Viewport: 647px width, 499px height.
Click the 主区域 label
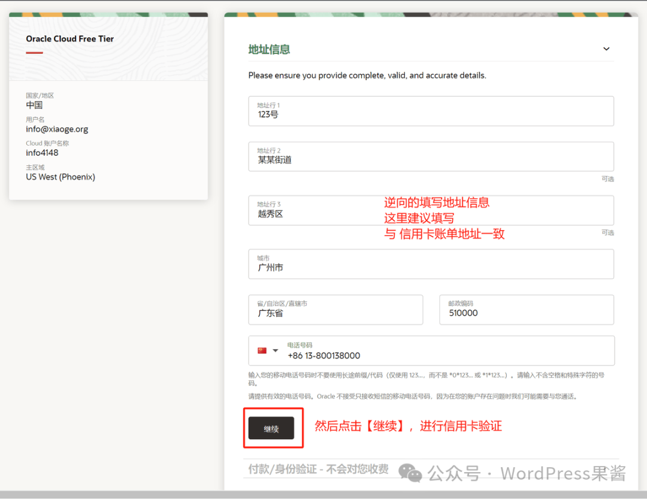[35, 167]
